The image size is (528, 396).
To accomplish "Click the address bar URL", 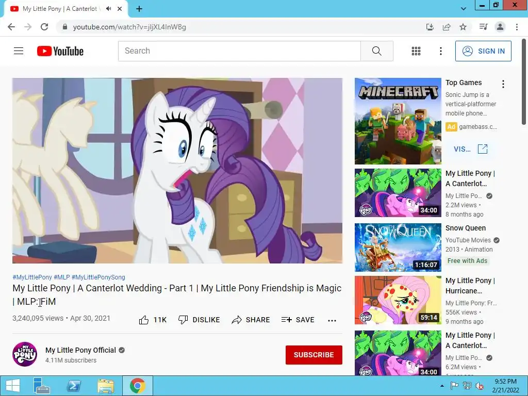I will [x=129, y=27].
